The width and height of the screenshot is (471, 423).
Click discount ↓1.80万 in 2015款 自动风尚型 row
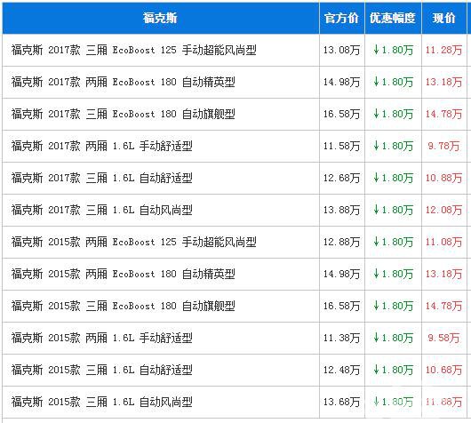click(x=393, y=402)
